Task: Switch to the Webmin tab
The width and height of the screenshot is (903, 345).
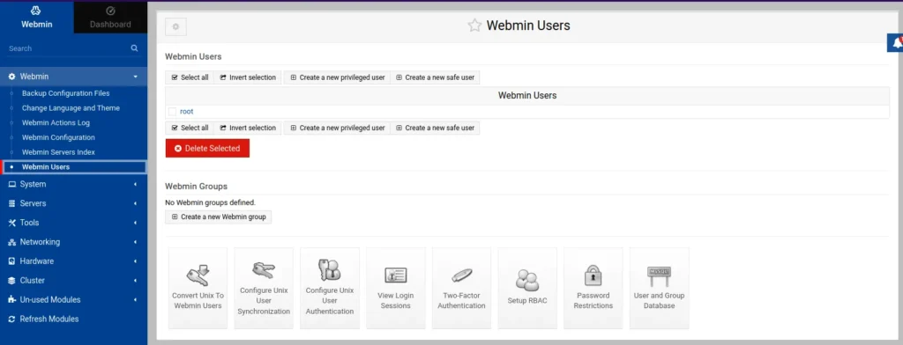Action: 36,17
